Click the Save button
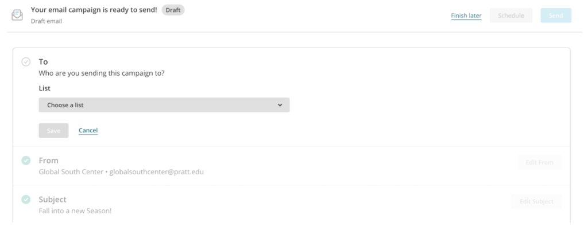Image resolution: width=588 pixels, height=227 pixels. coord(53,131)
